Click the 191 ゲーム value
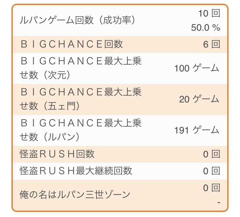Screen dimensions: 240x217 click(x=197, y=130)
